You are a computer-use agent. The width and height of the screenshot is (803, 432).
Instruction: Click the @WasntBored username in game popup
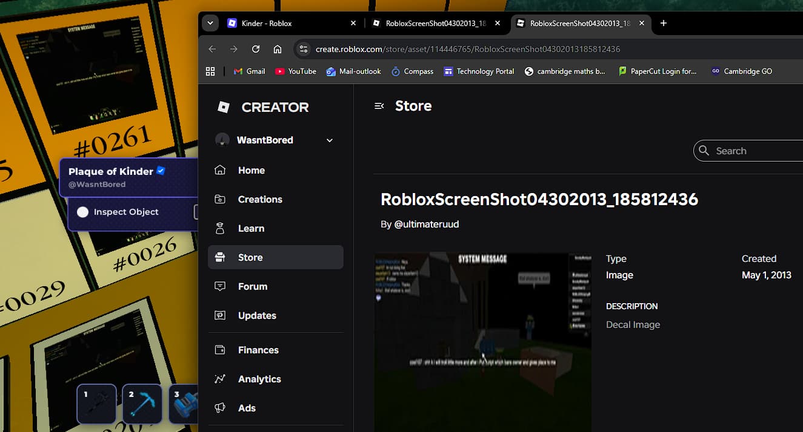pos(97,185)
